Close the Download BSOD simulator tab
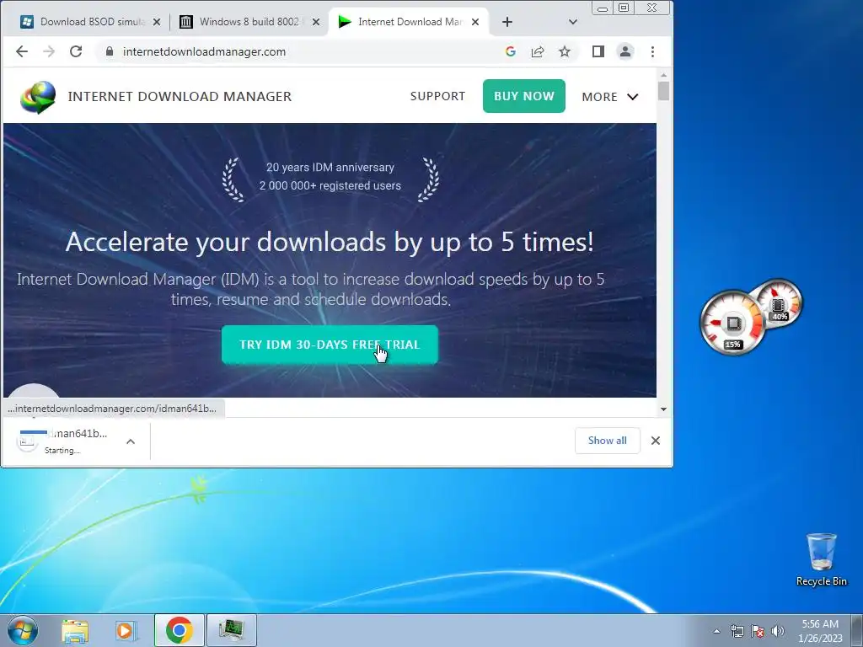Screen dimensions: 863x647 pyautogui.click(x=157, y=22)
